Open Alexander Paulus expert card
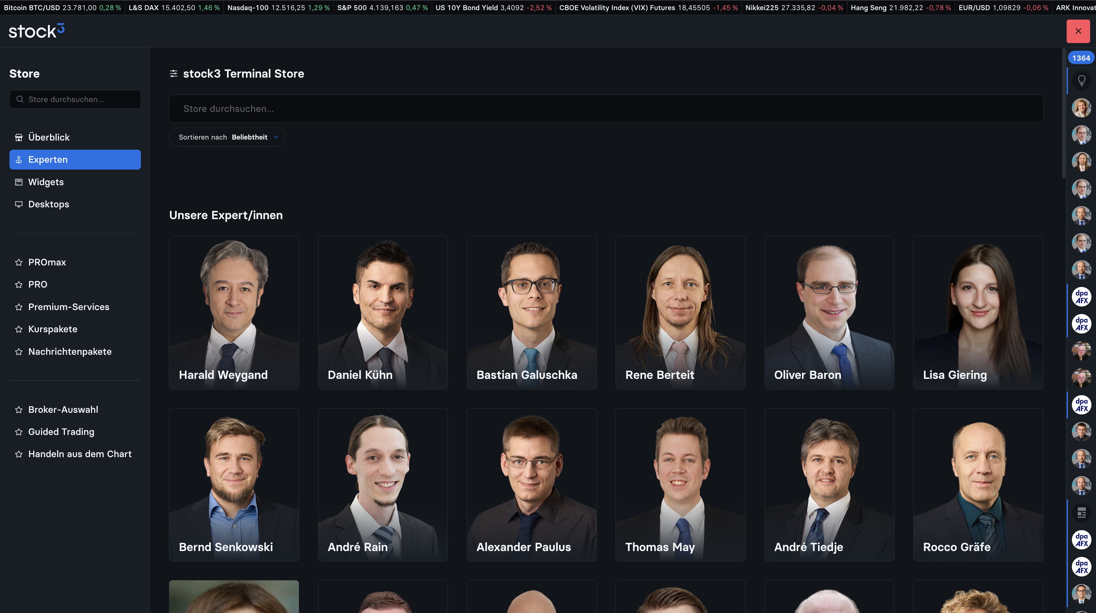 tap(532, 485)
